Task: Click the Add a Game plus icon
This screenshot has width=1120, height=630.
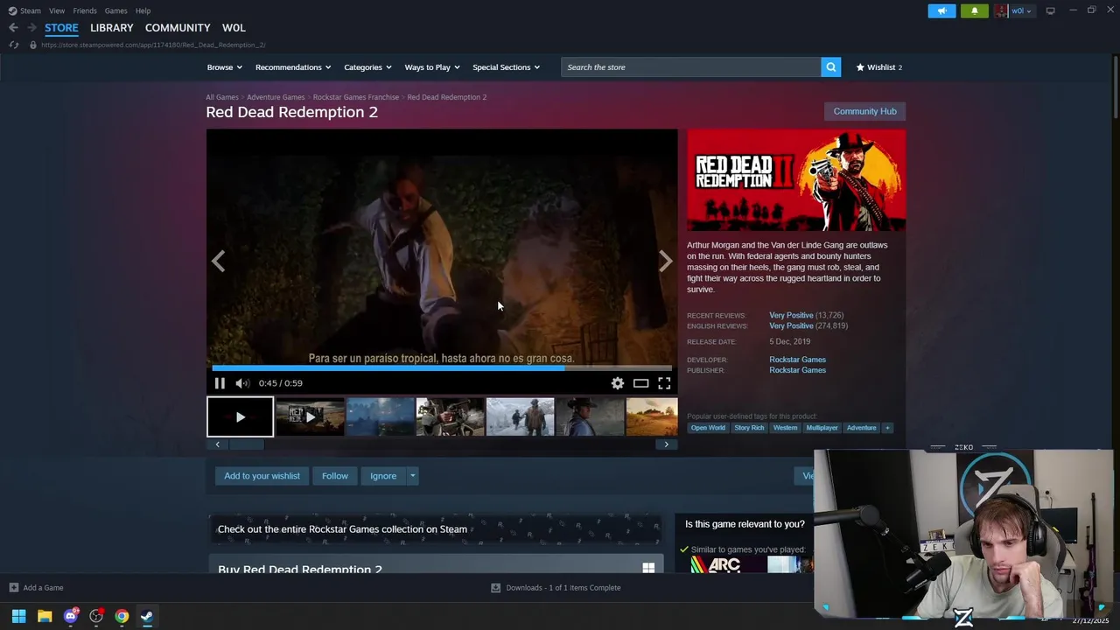Action: coord(13,588)
